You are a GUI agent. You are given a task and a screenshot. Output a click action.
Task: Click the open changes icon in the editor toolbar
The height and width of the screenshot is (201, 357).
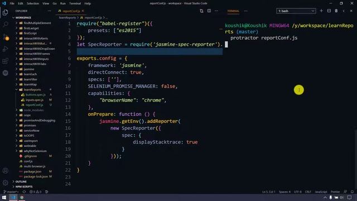pyautogui.click(x=201, y=11)
